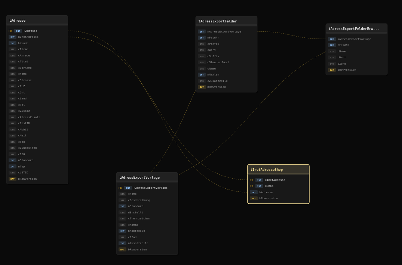Image resolution: width=402 pixels, height=265 pixels.
Task: Click the STR badge next to cFirma
Action: 12,49
